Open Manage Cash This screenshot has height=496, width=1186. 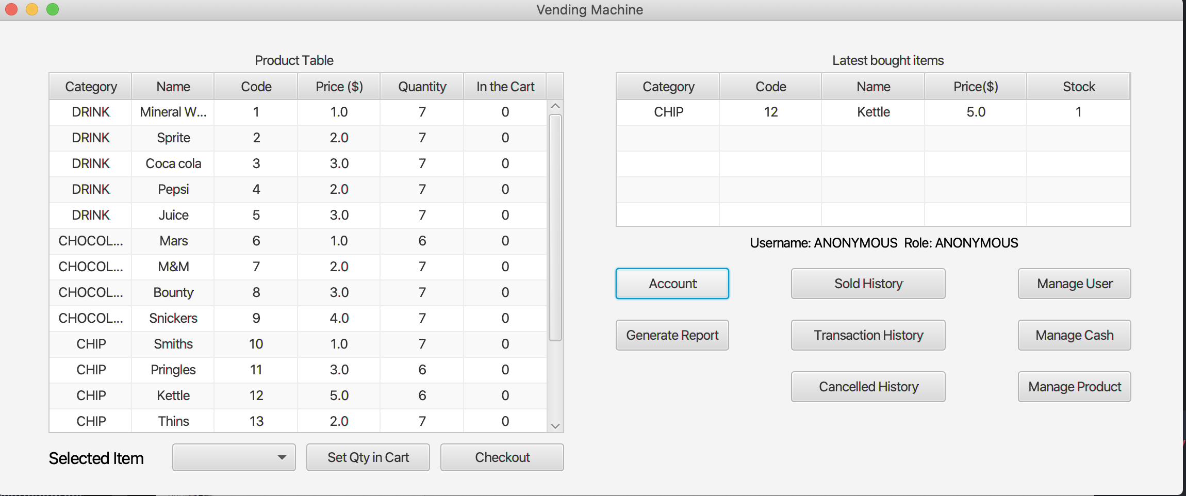coord(1074,335)
